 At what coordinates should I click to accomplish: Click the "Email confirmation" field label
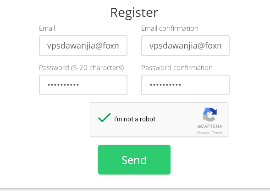[170, 28]
